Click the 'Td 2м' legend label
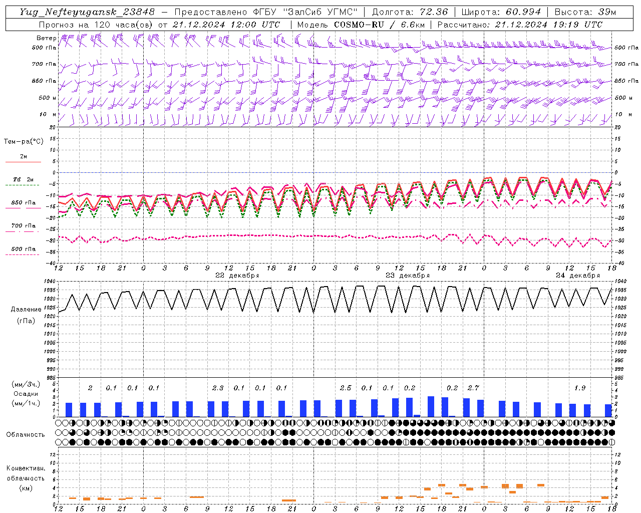 tap(24, 179)
